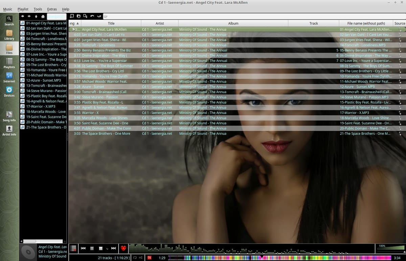Seek within the moodbar track position slider
The height and width of the screenshot is (261, 406).
pyautogui.click(x=279, y=258)
